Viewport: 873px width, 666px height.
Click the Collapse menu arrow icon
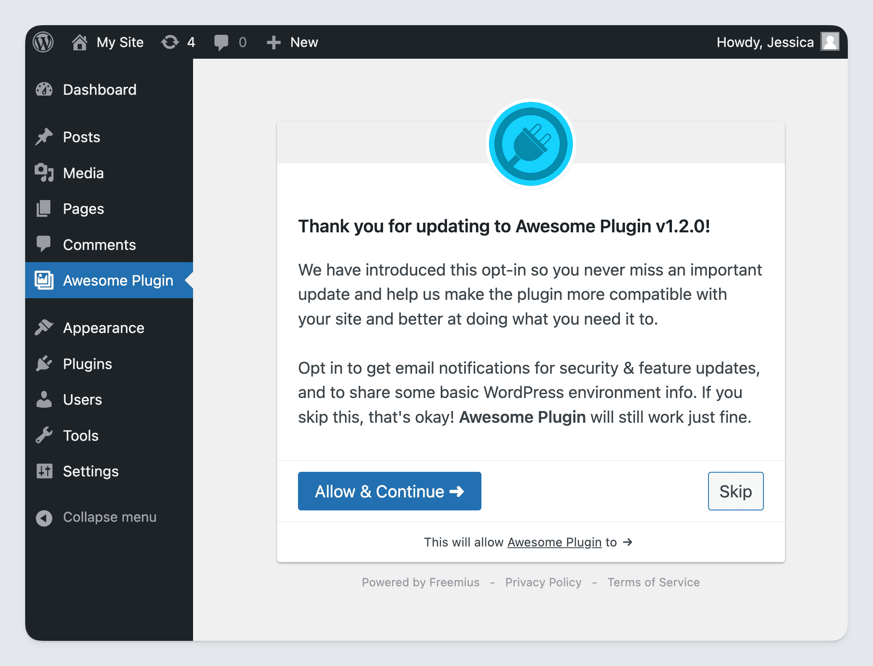tap(44, 518)
